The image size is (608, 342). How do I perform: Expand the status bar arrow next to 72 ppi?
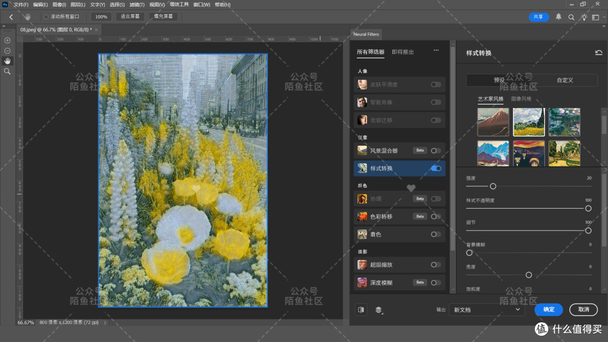coord(105,323)
